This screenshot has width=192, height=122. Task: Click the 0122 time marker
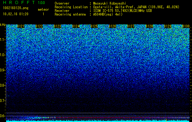click(x=39, y=26)
